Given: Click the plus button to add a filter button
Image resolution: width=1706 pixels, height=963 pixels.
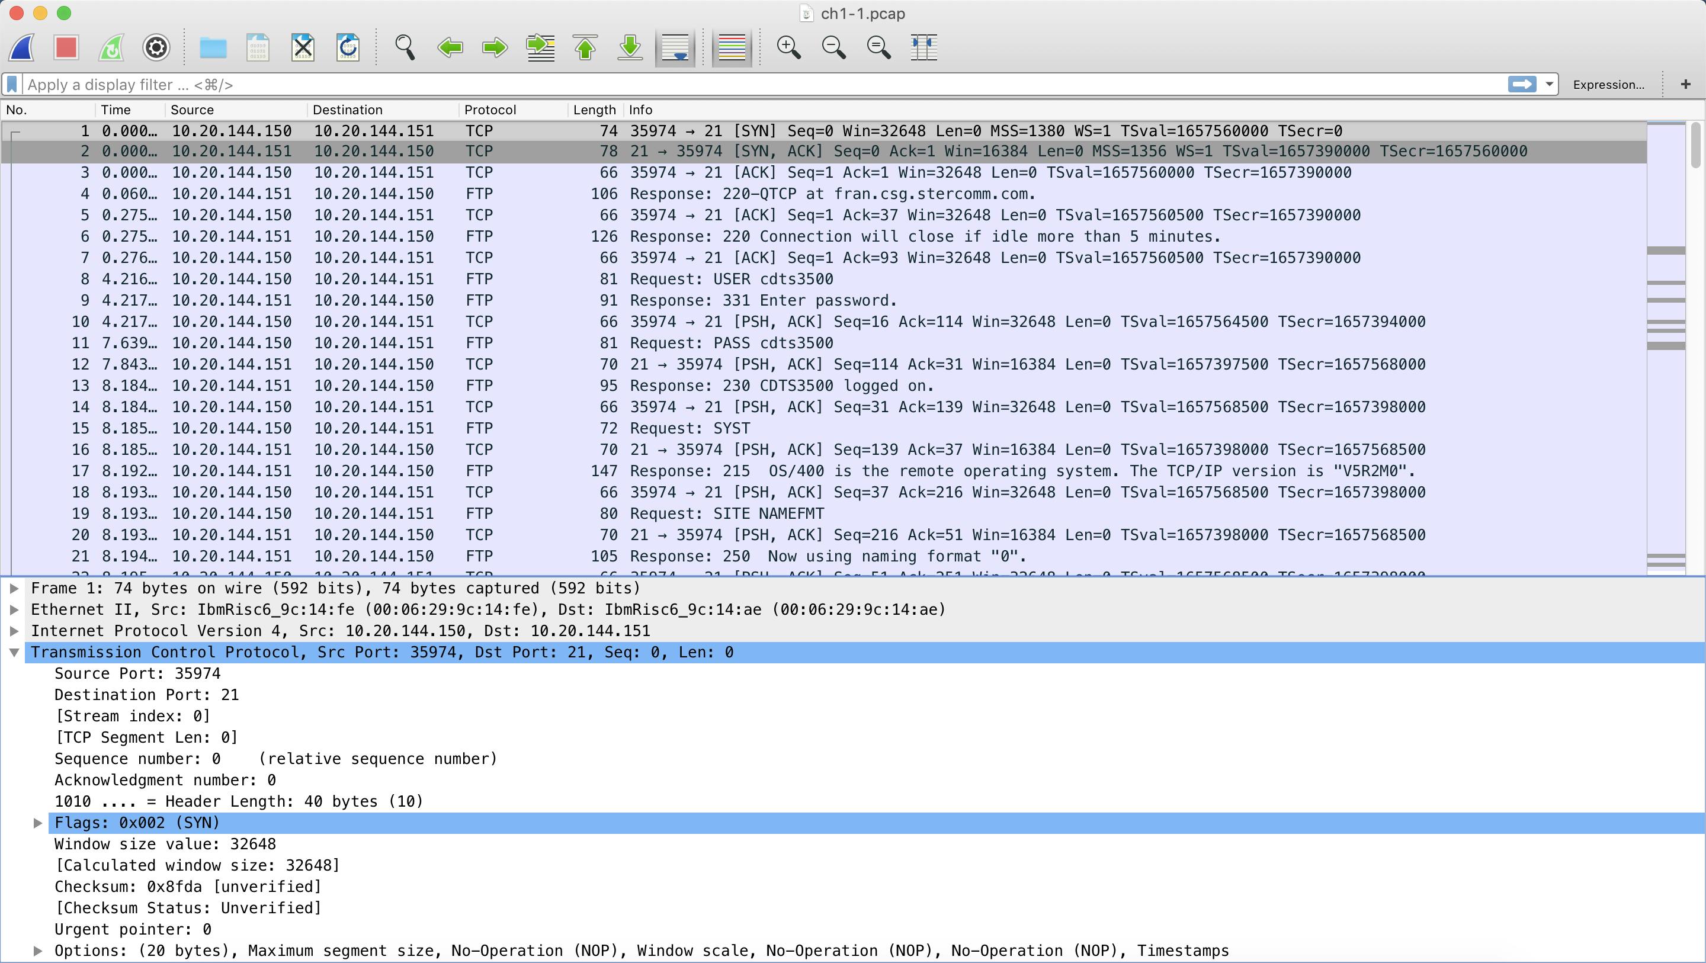Looking at the screenshot, I should [x=1685, y=84].
